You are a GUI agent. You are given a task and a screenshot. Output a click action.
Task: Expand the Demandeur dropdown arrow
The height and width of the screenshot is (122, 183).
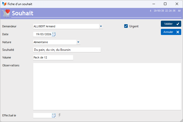click(101, 26)
